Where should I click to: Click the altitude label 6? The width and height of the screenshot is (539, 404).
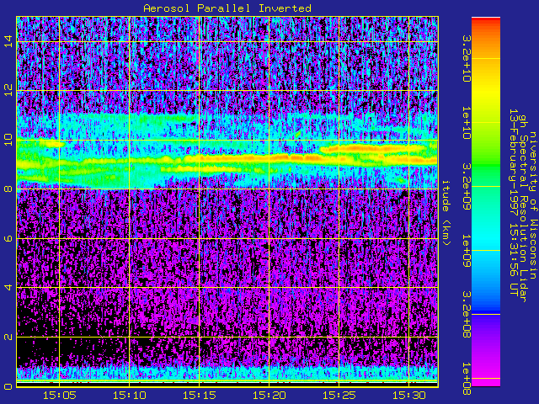point(8,238)
